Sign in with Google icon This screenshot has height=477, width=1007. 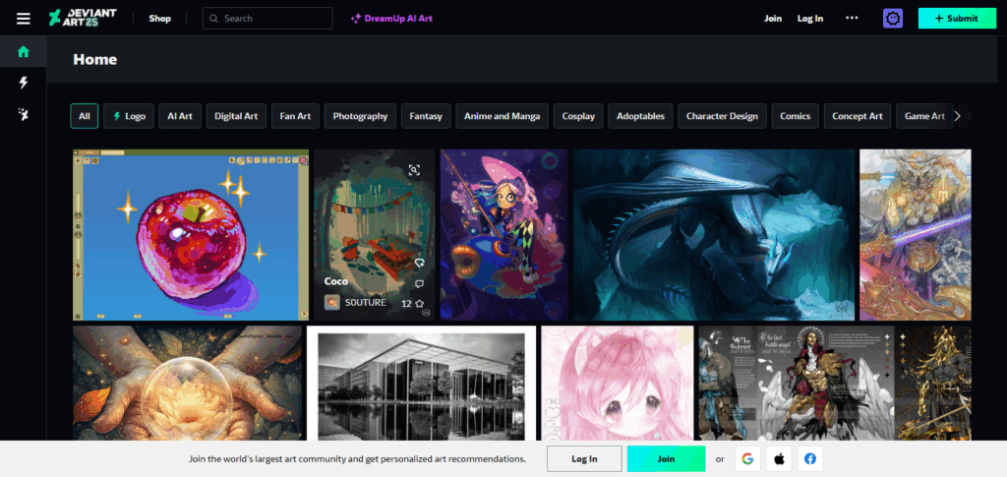click(747, 459)
